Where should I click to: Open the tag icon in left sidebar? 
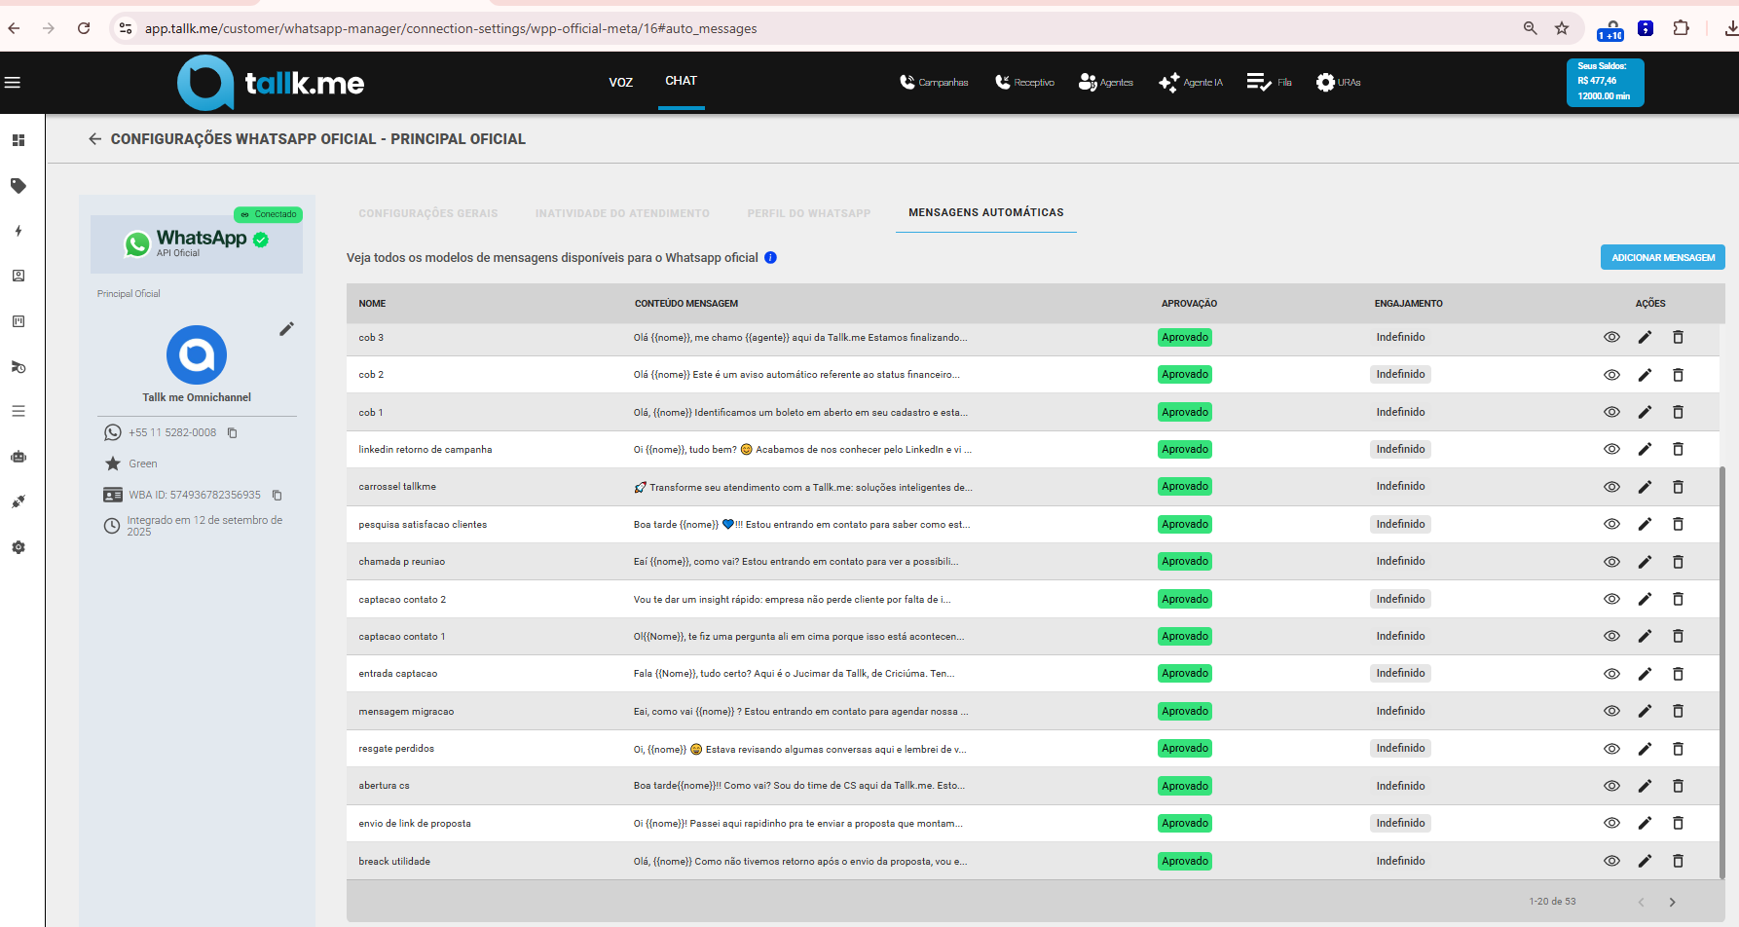point(18,185)
